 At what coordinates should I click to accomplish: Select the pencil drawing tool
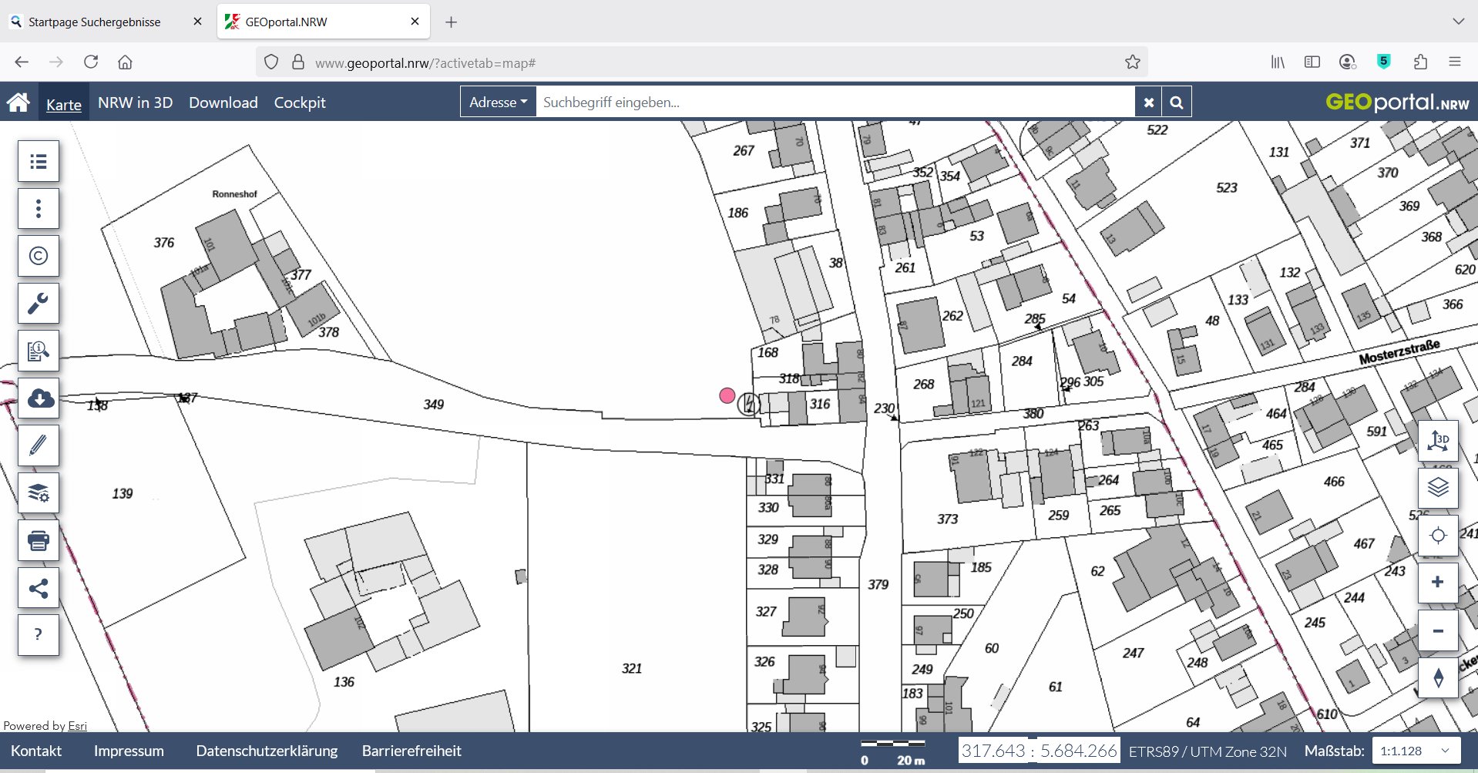coord(39,445)
